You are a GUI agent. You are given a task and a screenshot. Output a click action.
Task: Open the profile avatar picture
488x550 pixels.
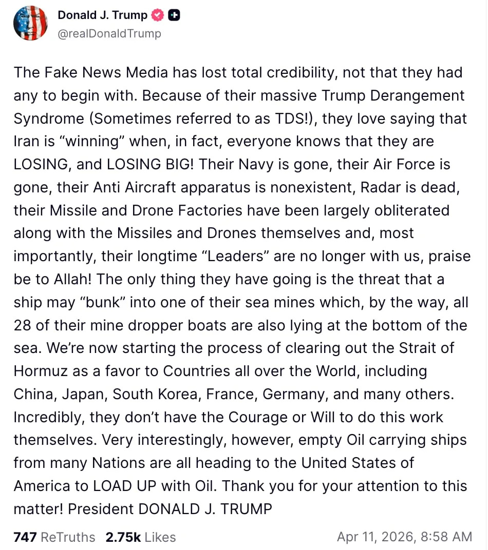point(30,24)
